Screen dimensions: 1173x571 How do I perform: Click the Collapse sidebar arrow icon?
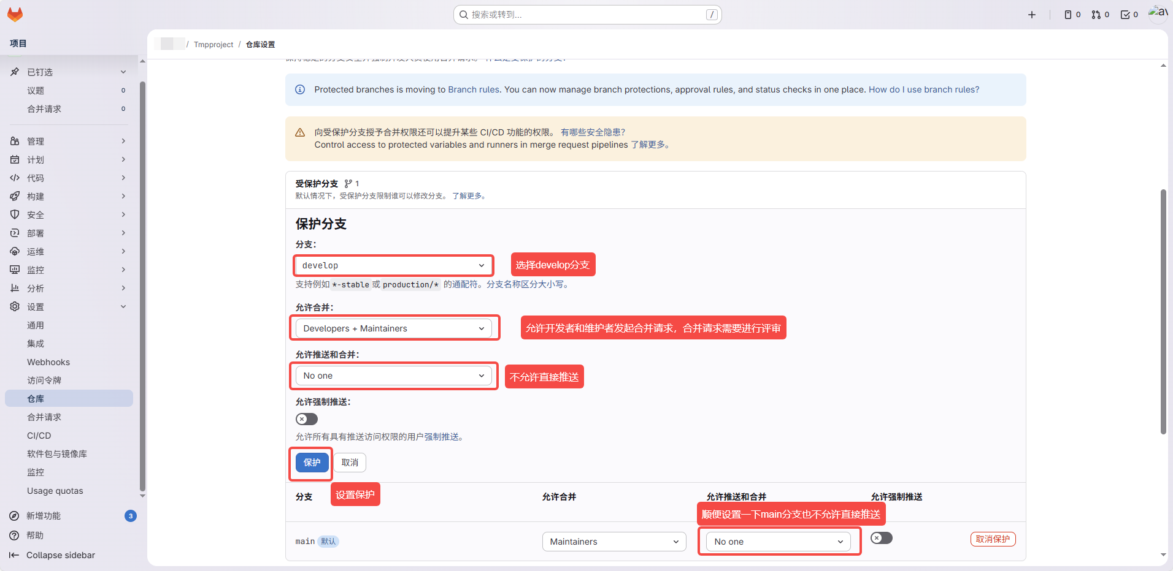14,555
